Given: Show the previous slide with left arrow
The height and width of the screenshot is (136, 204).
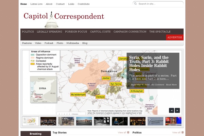Looking at the screenshot, I should pyautogui.click(x=171, y=111).
